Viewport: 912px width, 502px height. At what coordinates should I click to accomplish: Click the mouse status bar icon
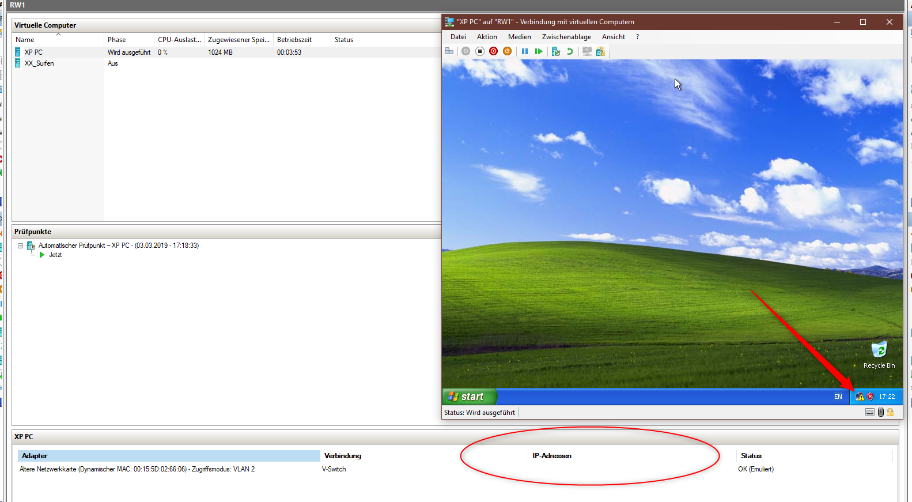(881, 412)
